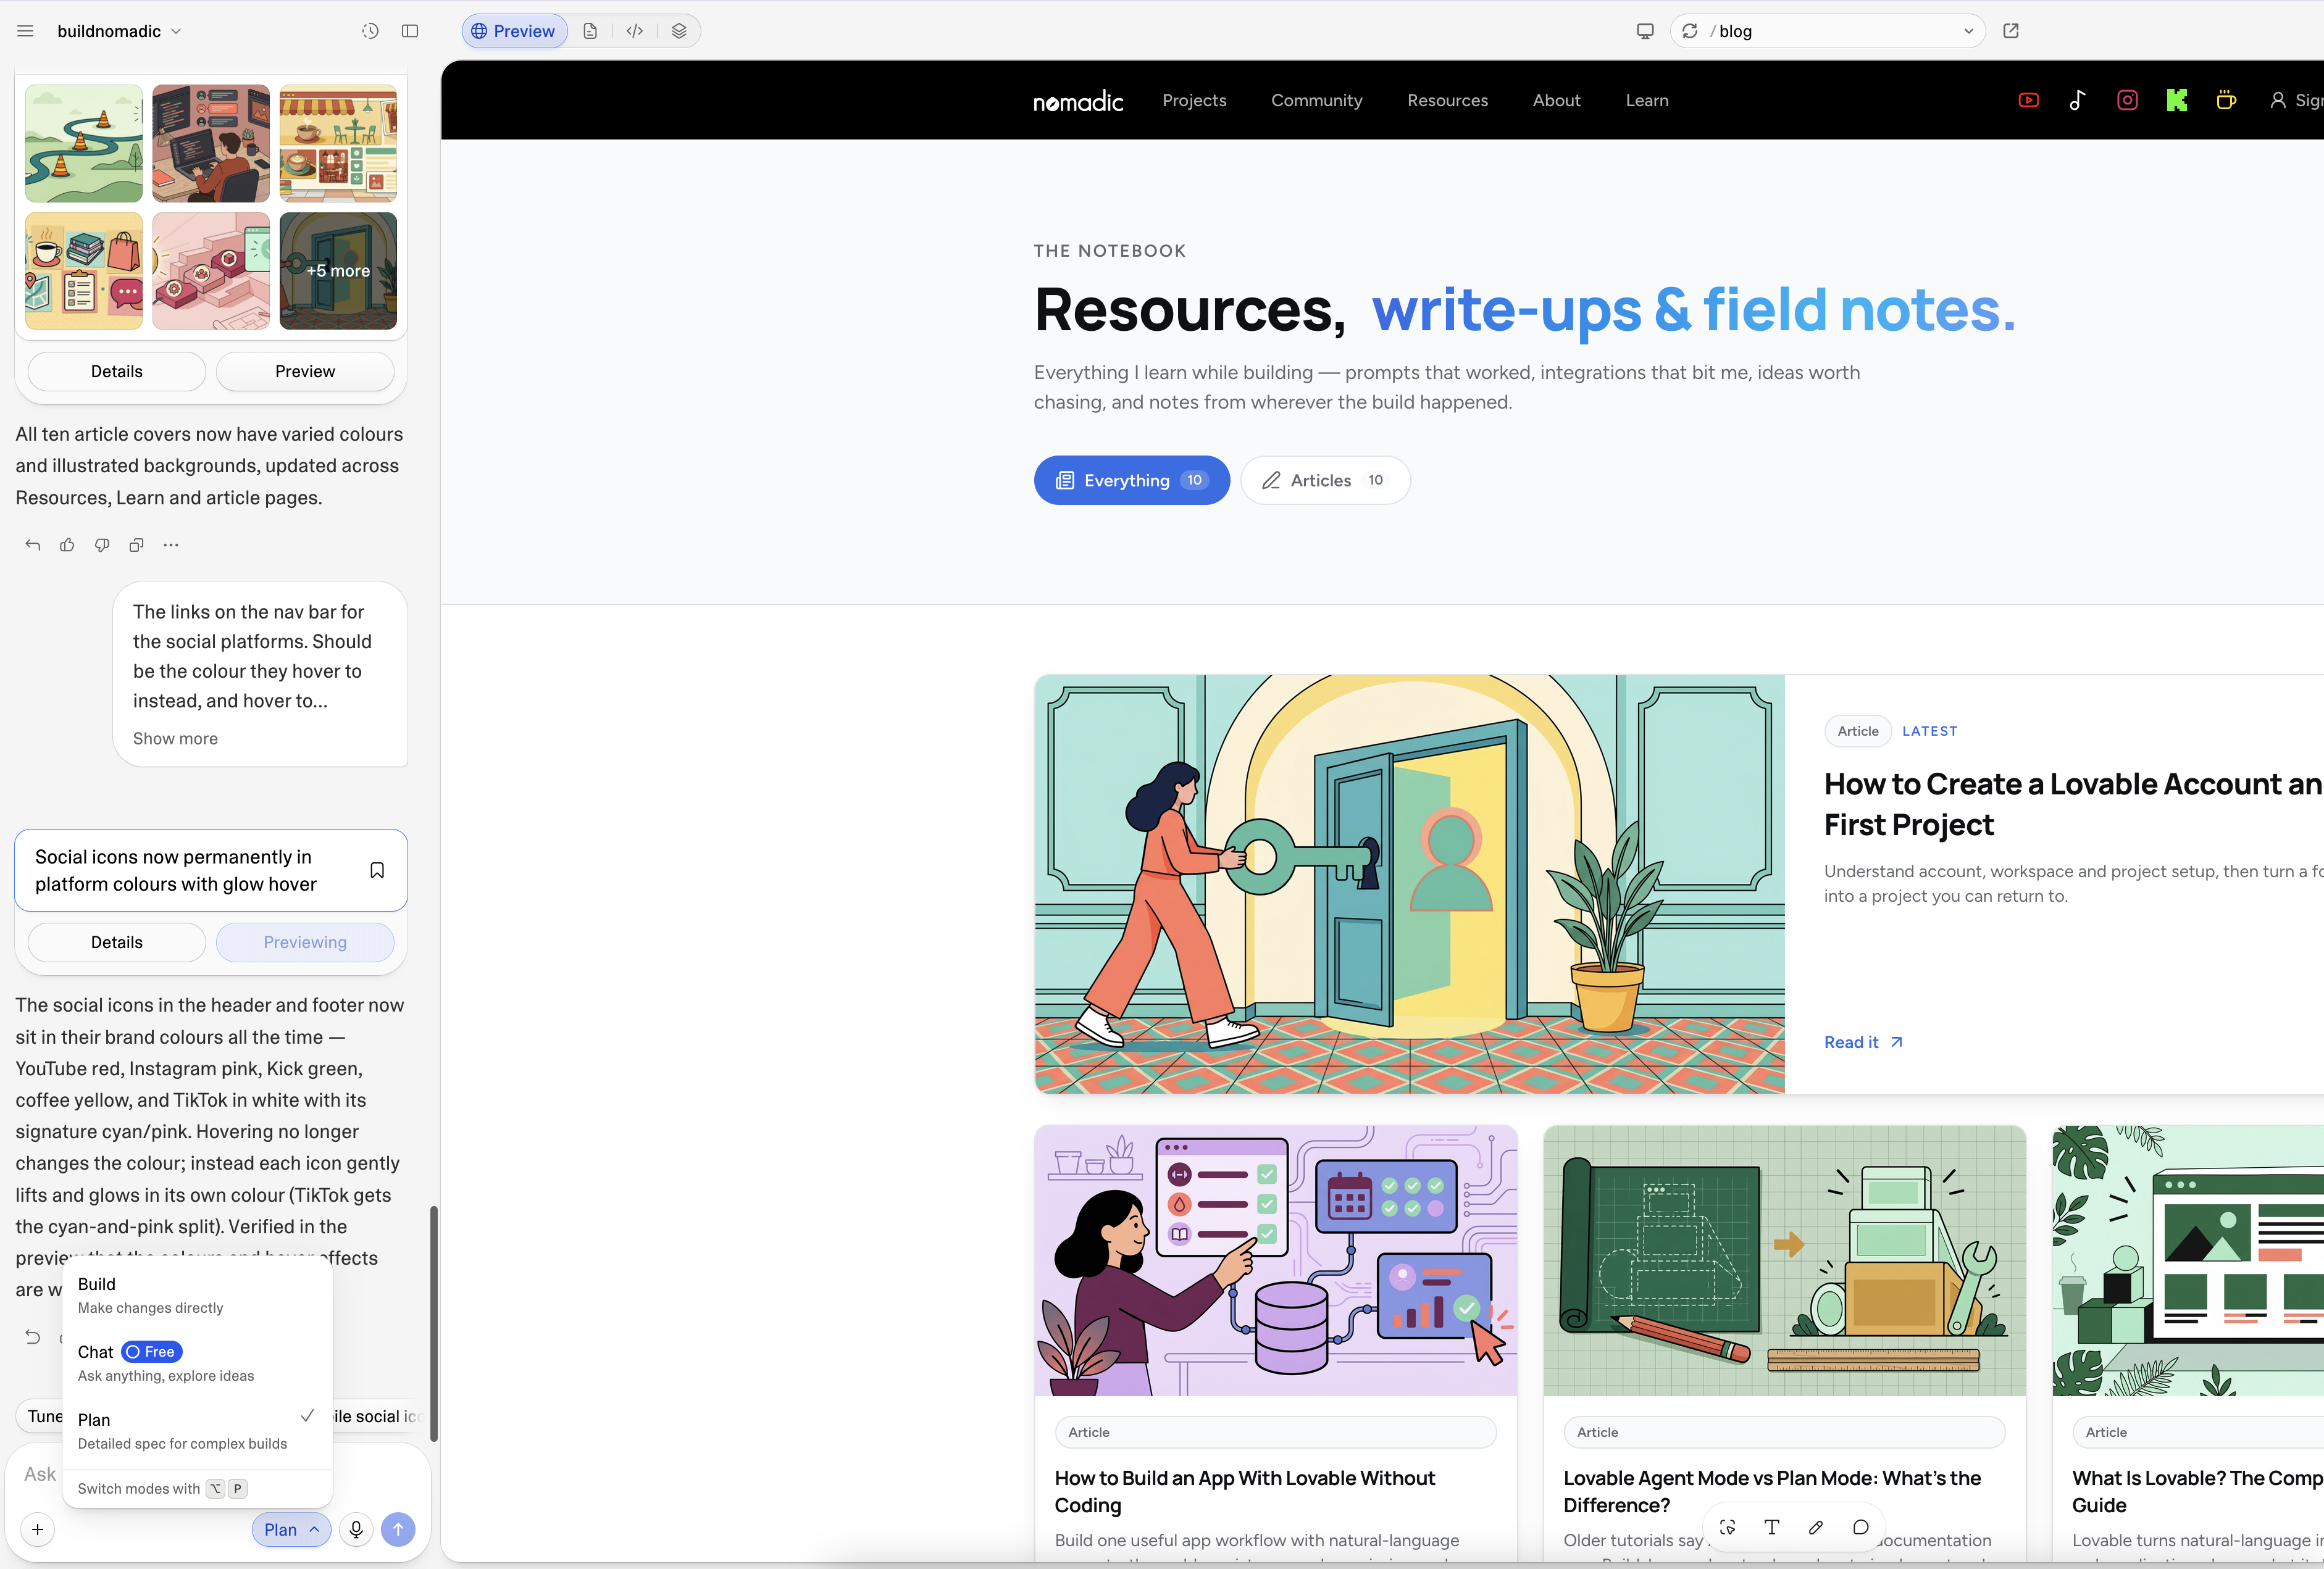2324x1569 pixels.
Task: Click the desktop device preview icon
Action: pos(1645,31)
